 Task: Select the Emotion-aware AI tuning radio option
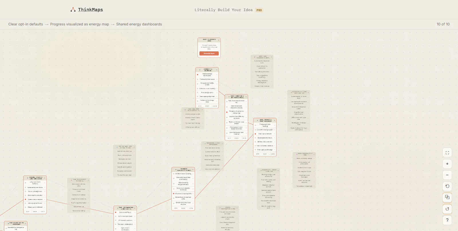click(x=174, y=174)
